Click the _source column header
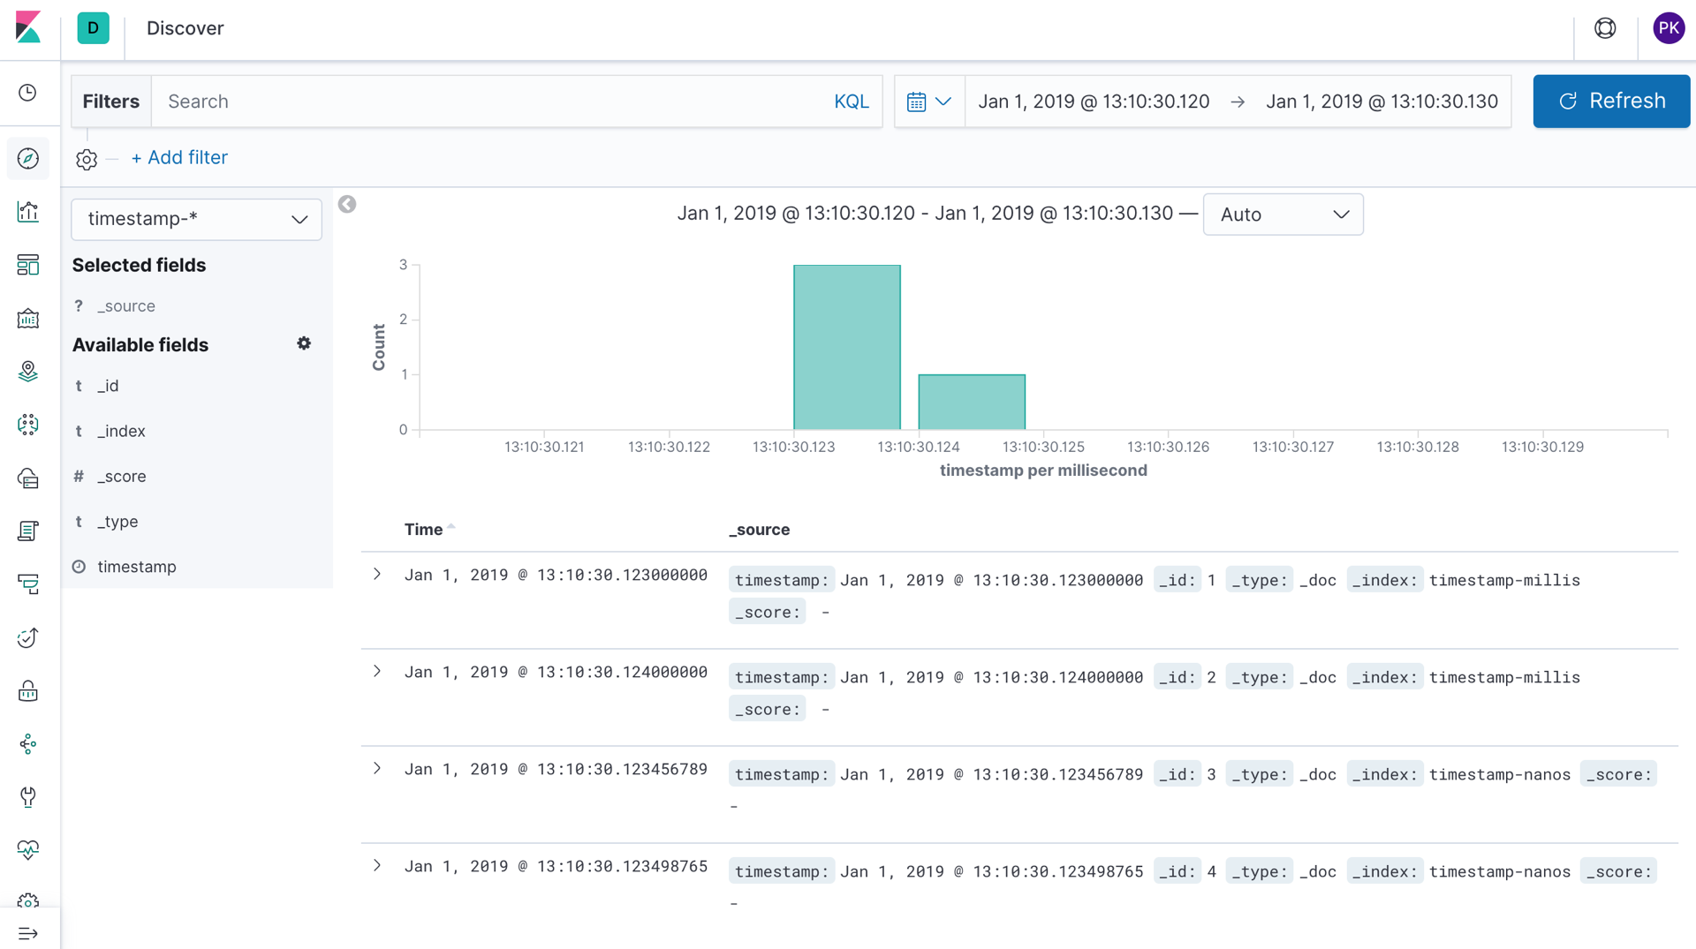Image resolution: width=1696 pixels, height=949 pixels. [x=760, y=530]
